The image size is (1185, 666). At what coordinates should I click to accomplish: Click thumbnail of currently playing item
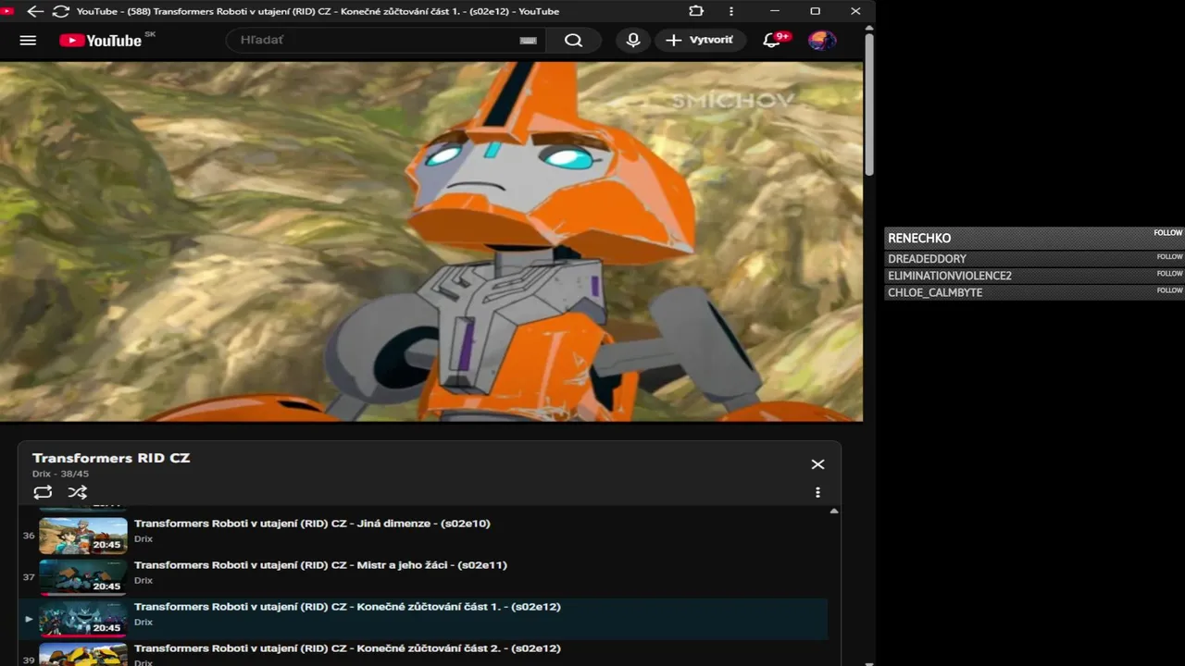click(x=83, y=619)
